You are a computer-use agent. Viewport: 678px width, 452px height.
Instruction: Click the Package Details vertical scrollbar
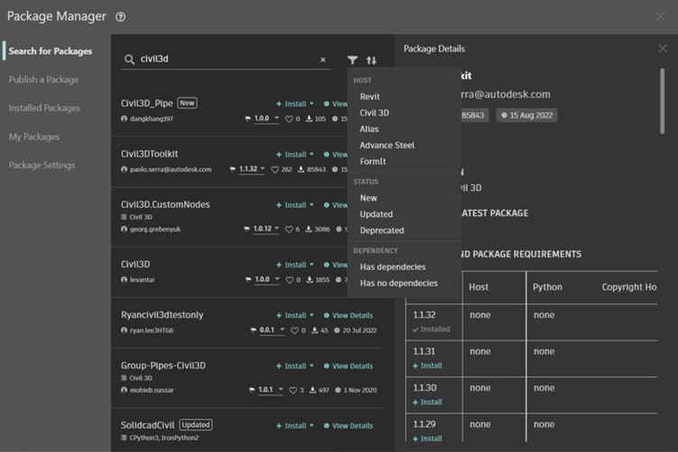click(662, 101)
